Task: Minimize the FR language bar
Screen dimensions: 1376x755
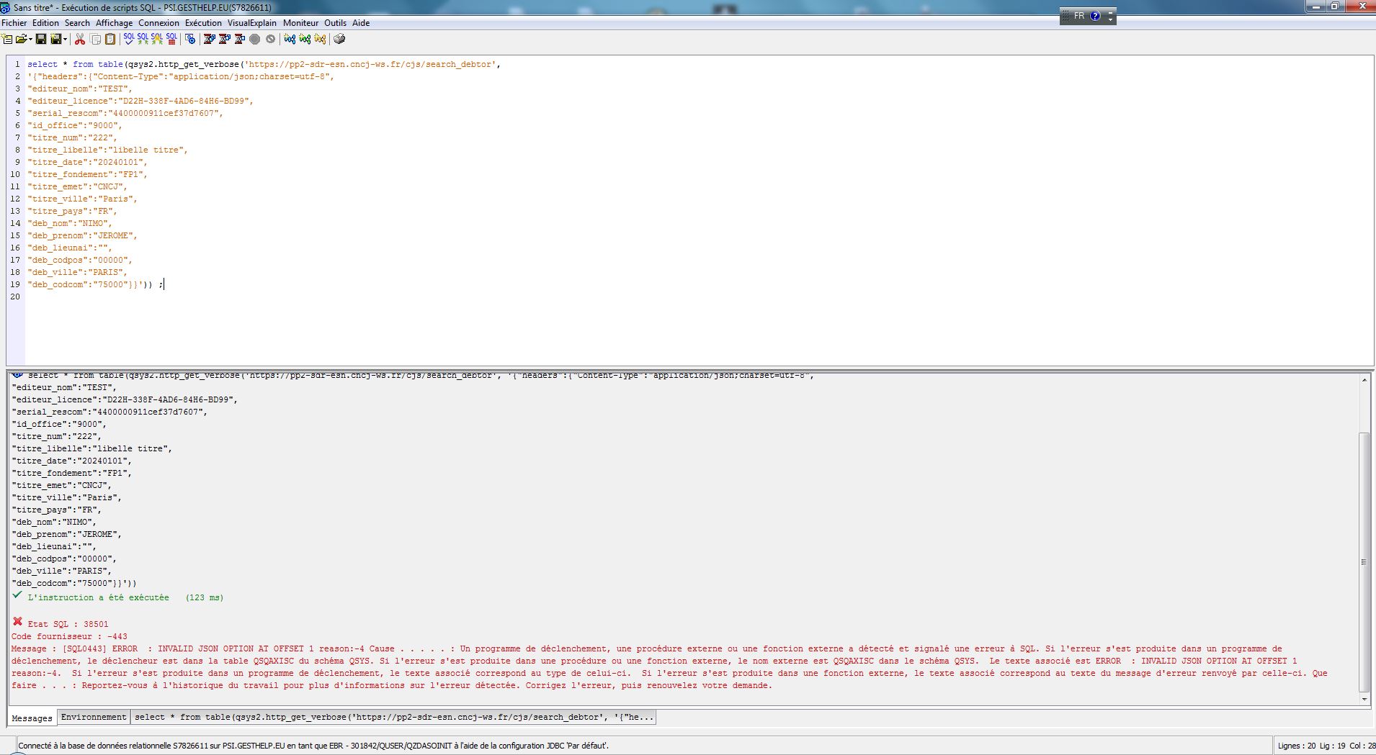Action: pos(1110,13)
